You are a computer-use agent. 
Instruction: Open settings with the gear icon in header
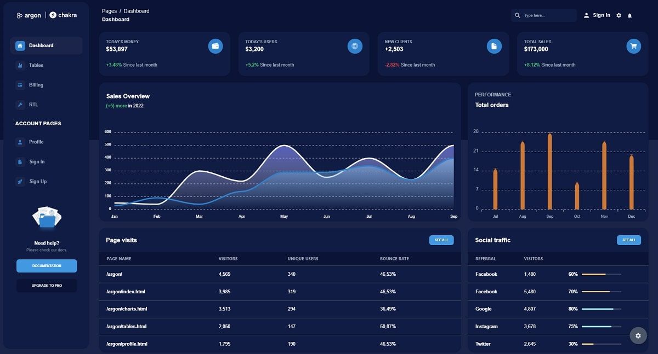(x=619, y=15)
